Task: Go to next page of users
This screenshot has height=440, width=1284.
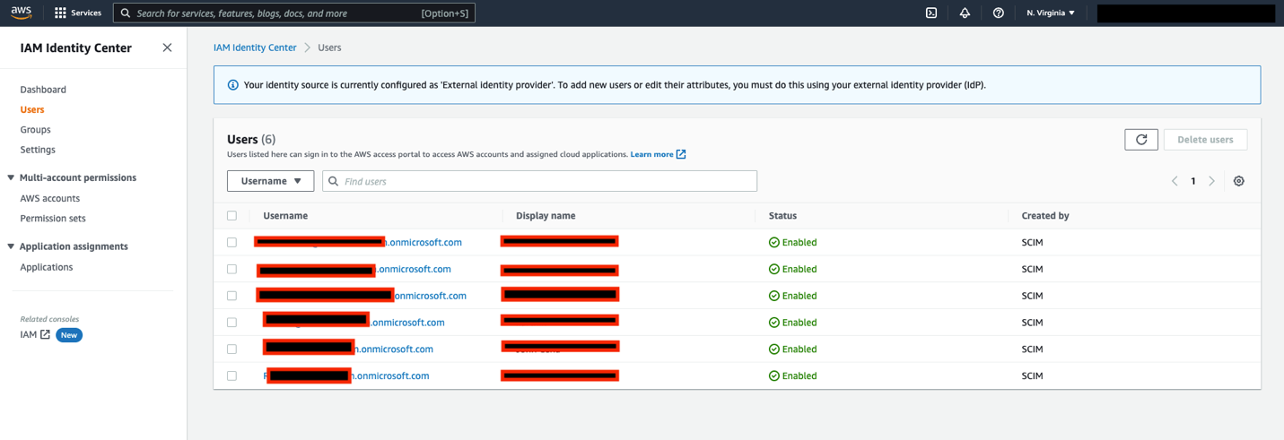Action: (1211, 181)
